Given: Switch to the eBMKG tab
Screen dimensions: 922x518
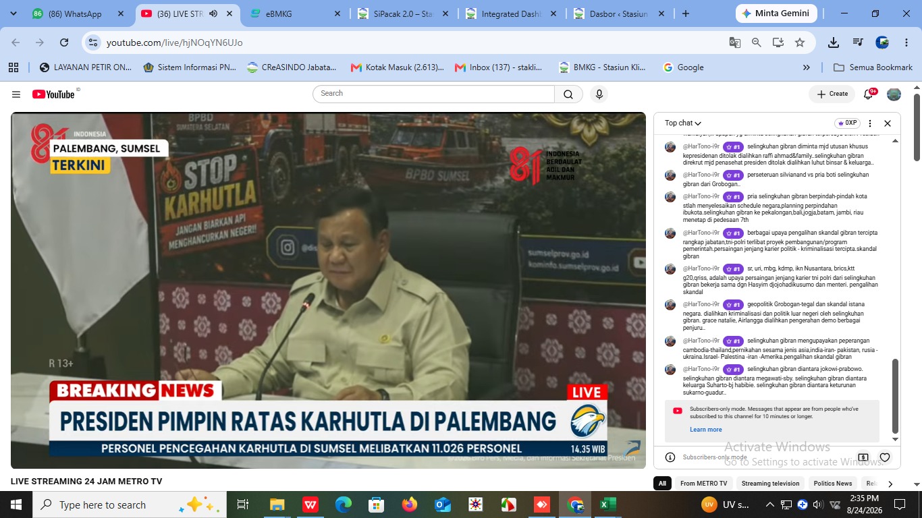Looking at the screenshot, I should point(295,13).
